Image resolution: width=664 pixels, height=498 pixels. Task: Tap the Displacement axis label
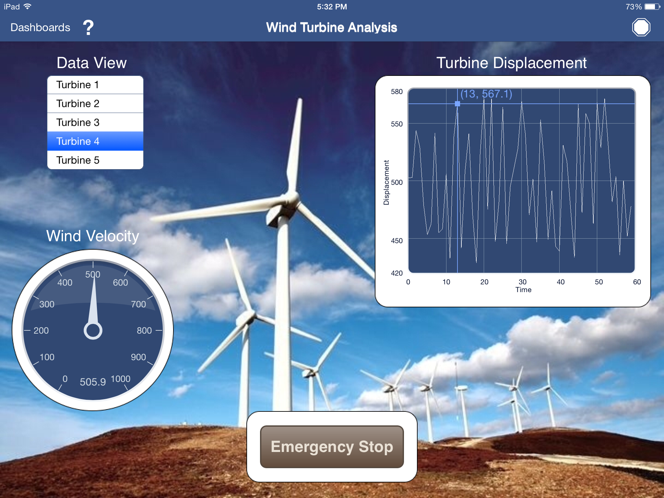(x=386, y=183)
